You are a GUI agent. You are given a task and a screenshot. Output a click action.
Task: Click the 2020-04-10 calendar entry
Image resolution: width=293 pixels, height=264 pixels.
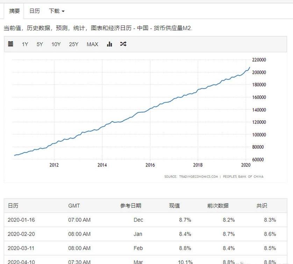pos(21,262)
